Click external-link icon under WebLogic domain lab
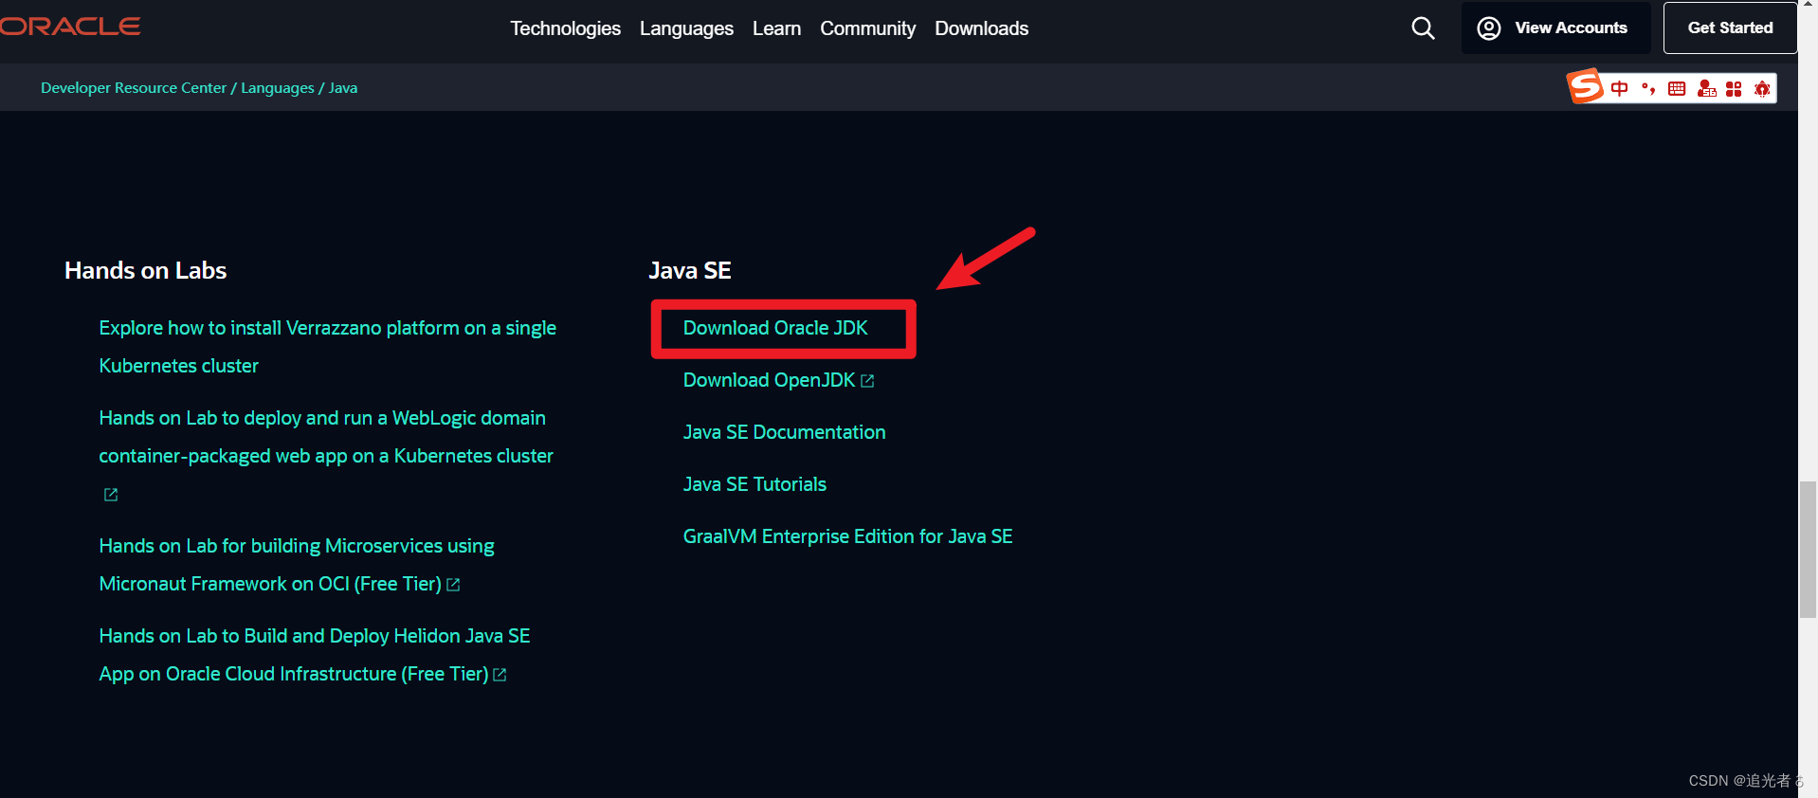Viewport: 1818px width, 798px height. [x=111, y=495]
